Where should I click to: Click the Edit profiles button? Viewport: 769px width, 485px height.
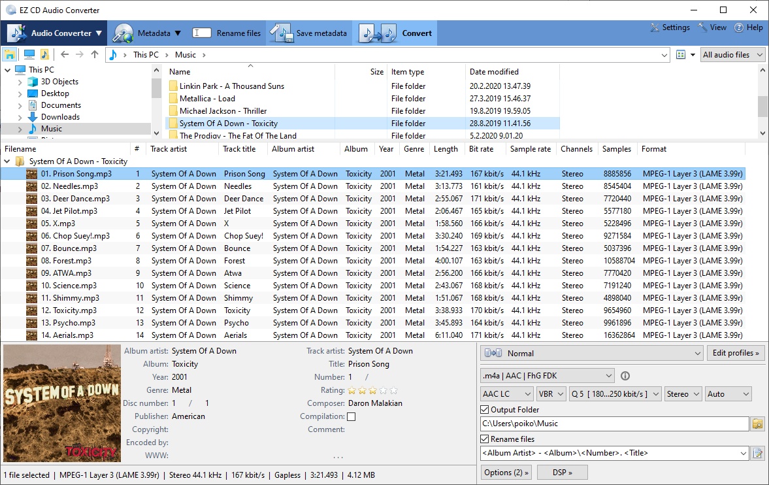pyautogui.click(x=735, y=352)
